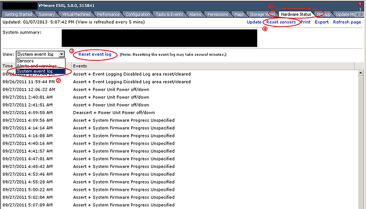Select the 09/27/2011 4:41:57 AM row

click(179, 151)
